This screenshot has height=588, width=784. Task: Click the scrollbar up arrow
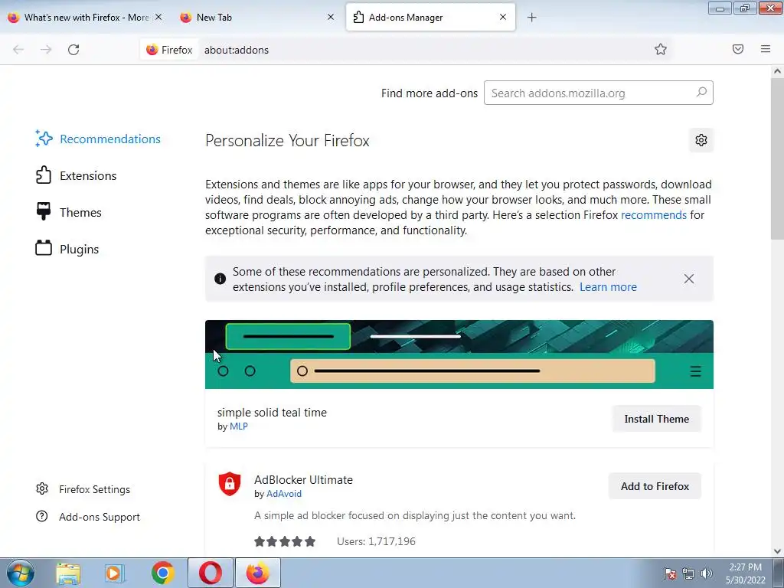coord(777,71)
